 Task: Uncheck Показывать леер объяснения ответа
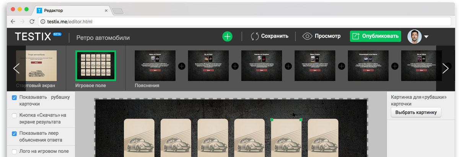(14, 134)
